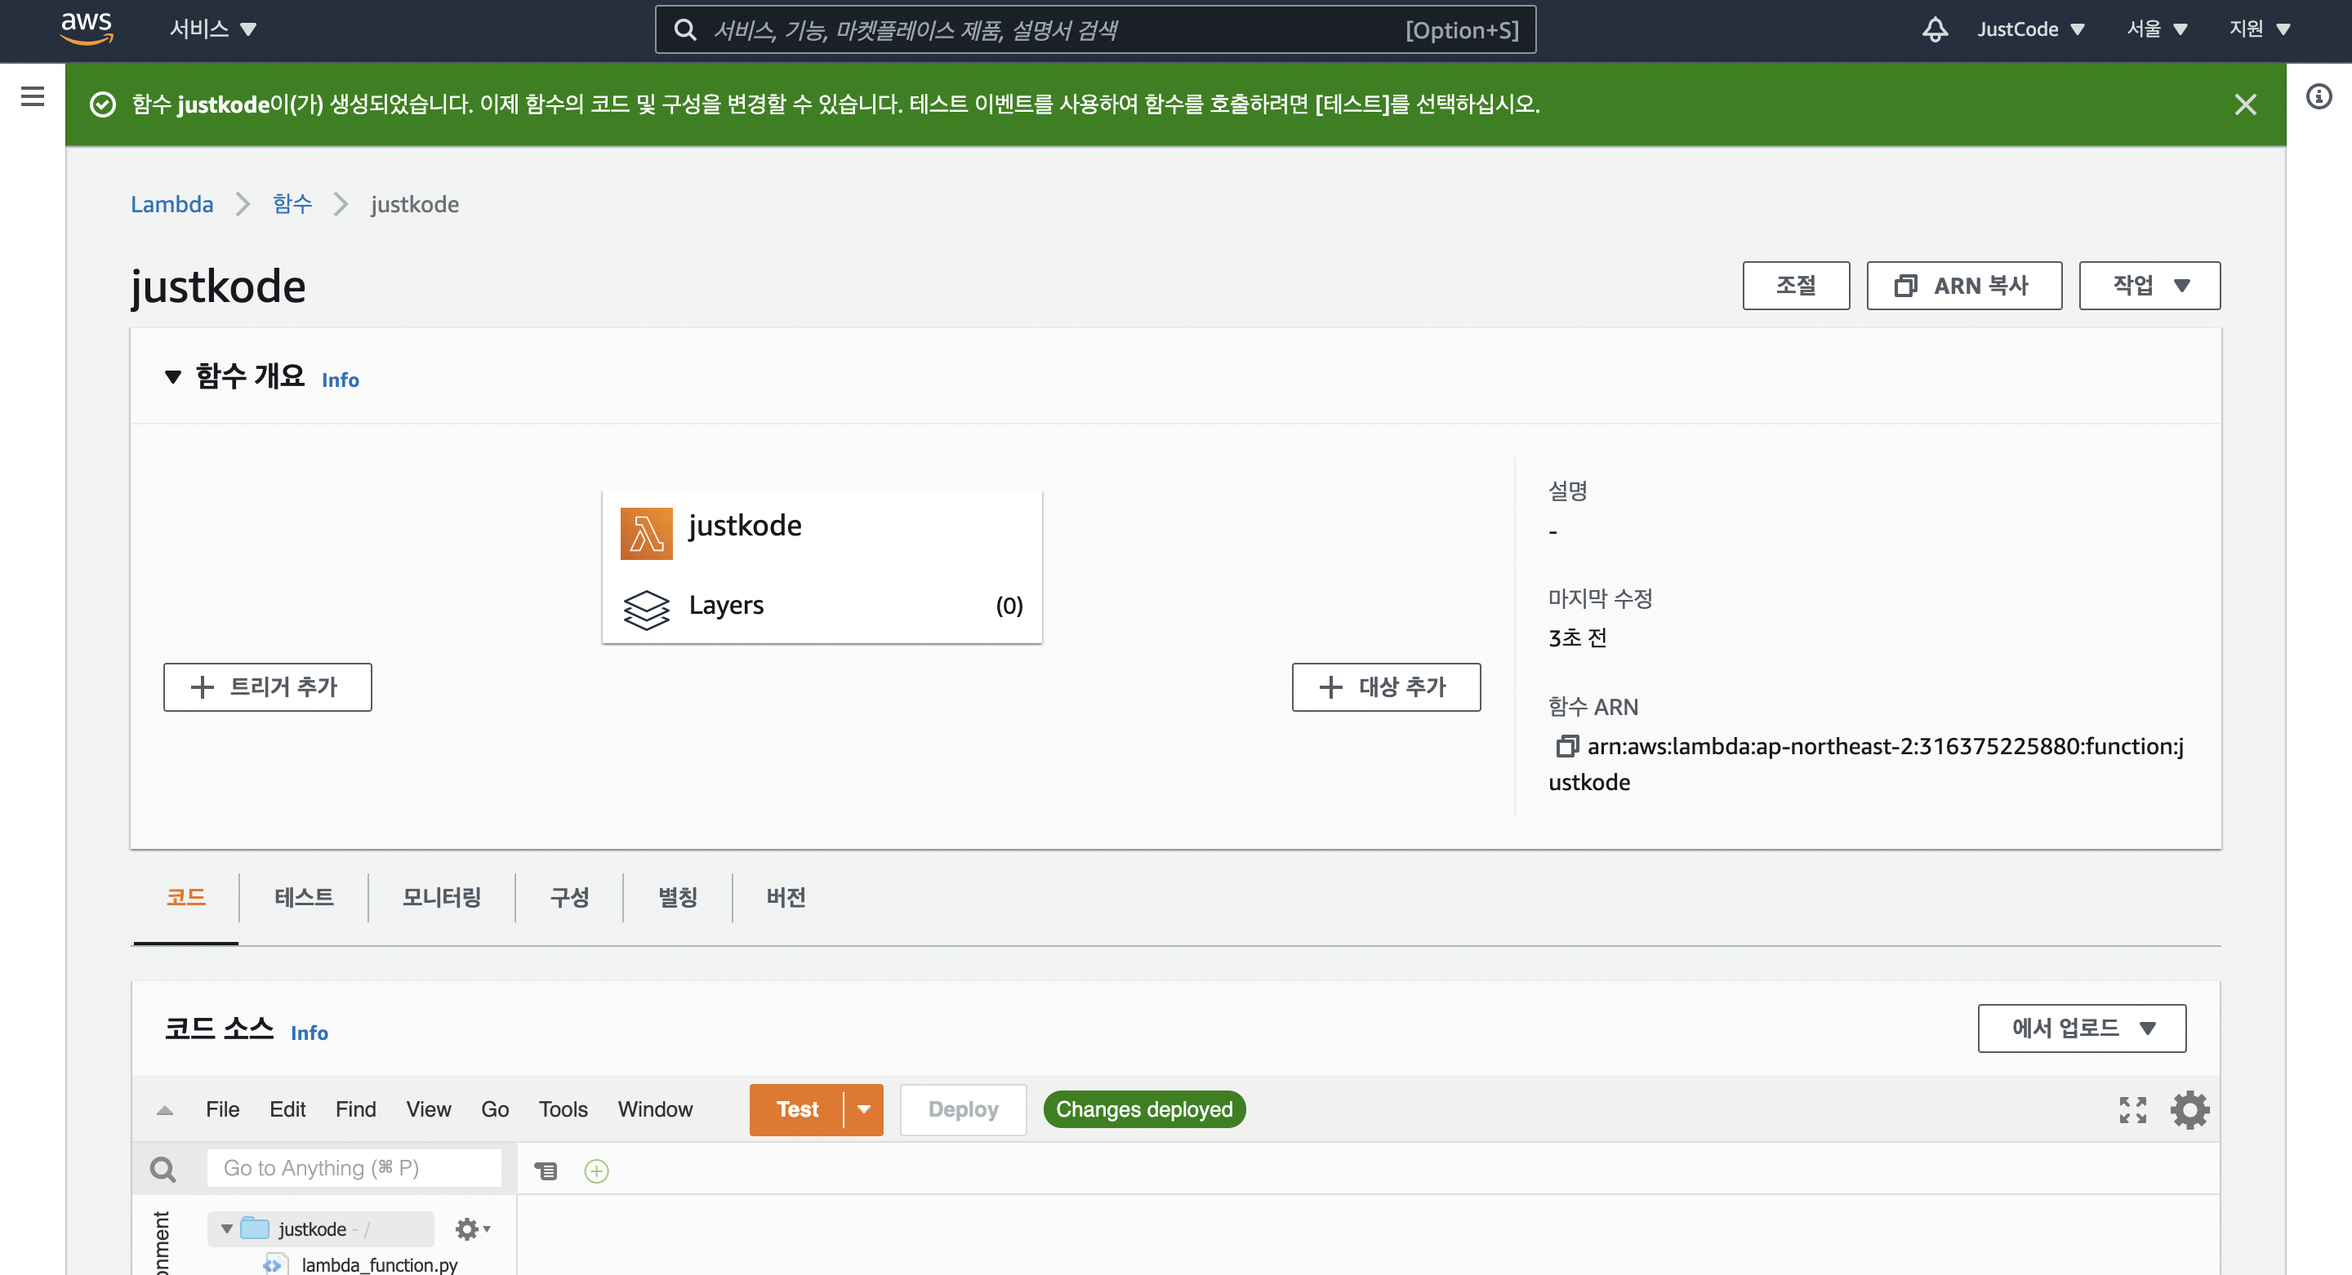Open the JustCode account dropdown
The height and width of the screenshot is (1275, 2352).
[x=2030, y=29]
